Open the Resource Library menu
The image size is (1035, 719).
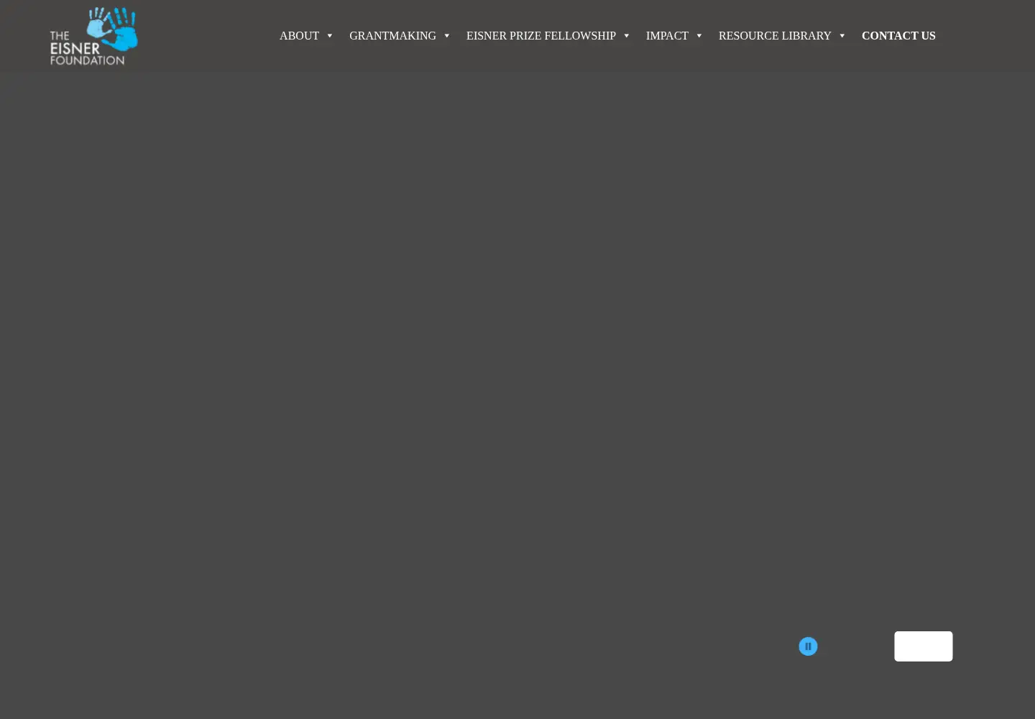click(775, 35)
